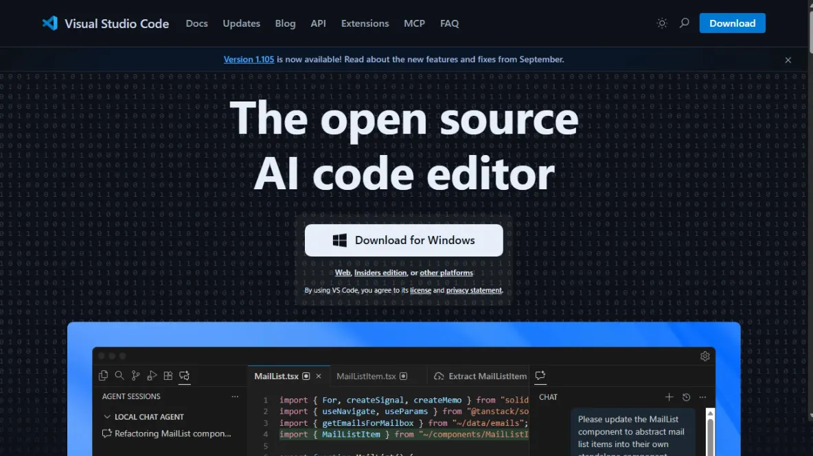The height and width of the screenshot is (456, 813).
Task: Open the Run and Debug icon
Action: pyautogui.click(x=152, y=376)
